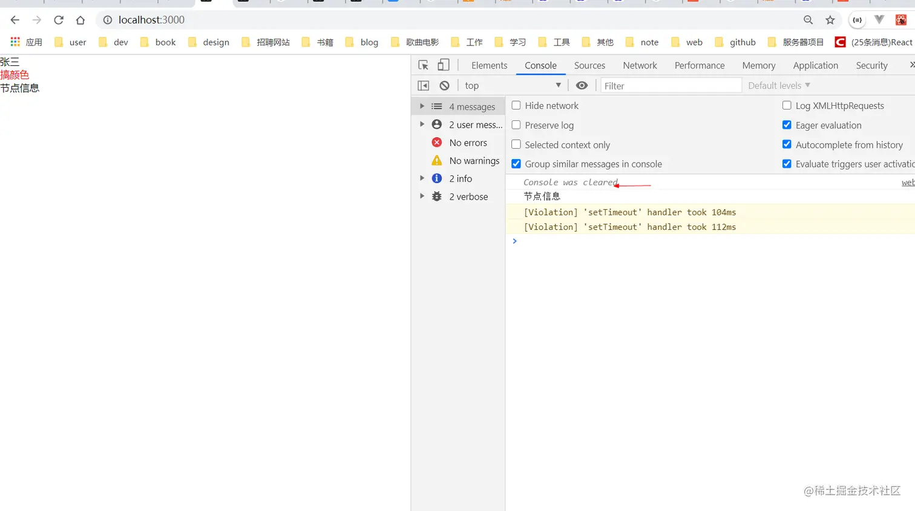Reload the localhost:3000 page
915x511 pixels.
59,20
